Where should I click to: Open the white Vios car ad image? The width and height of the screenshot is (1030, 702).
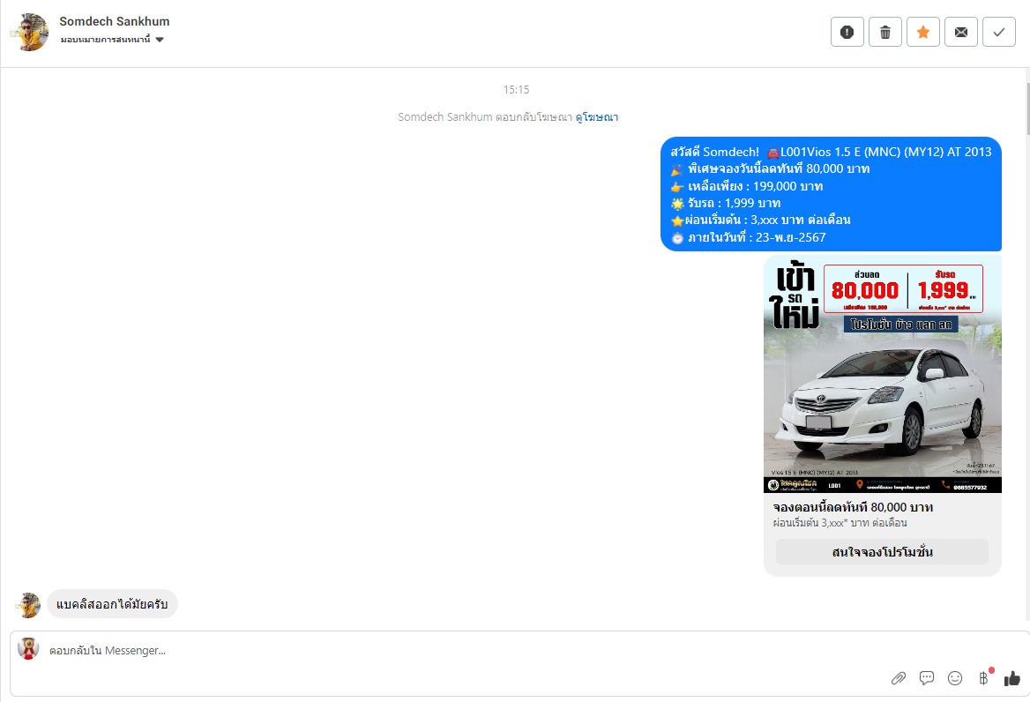click(882, 375)
